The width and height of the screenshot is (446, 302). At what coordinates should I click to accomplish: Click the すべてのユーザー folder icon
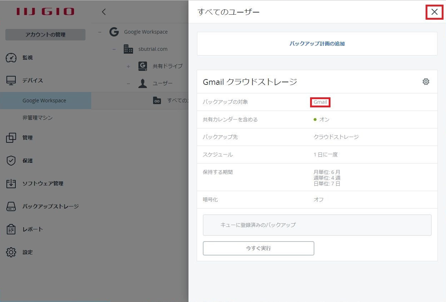[157, 101]
